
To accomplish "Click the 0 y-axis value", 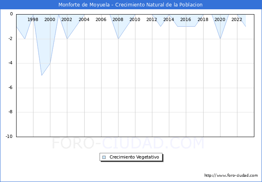I will (11, 14).
